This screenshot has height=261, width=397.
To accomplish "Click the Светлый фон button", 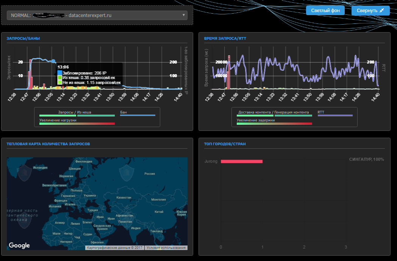I will 325,10.
